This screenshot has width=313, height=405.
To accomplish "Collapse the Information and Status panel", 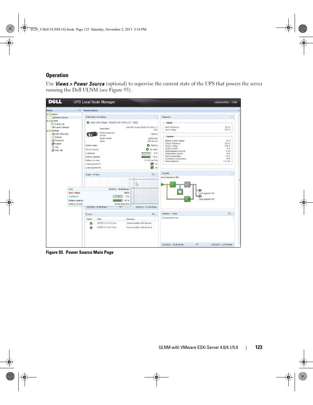I will pyautogui.click(x=156, y=117).
